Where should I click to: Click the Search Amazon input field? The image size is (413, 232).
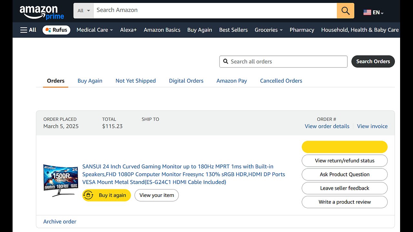point(215,10)
